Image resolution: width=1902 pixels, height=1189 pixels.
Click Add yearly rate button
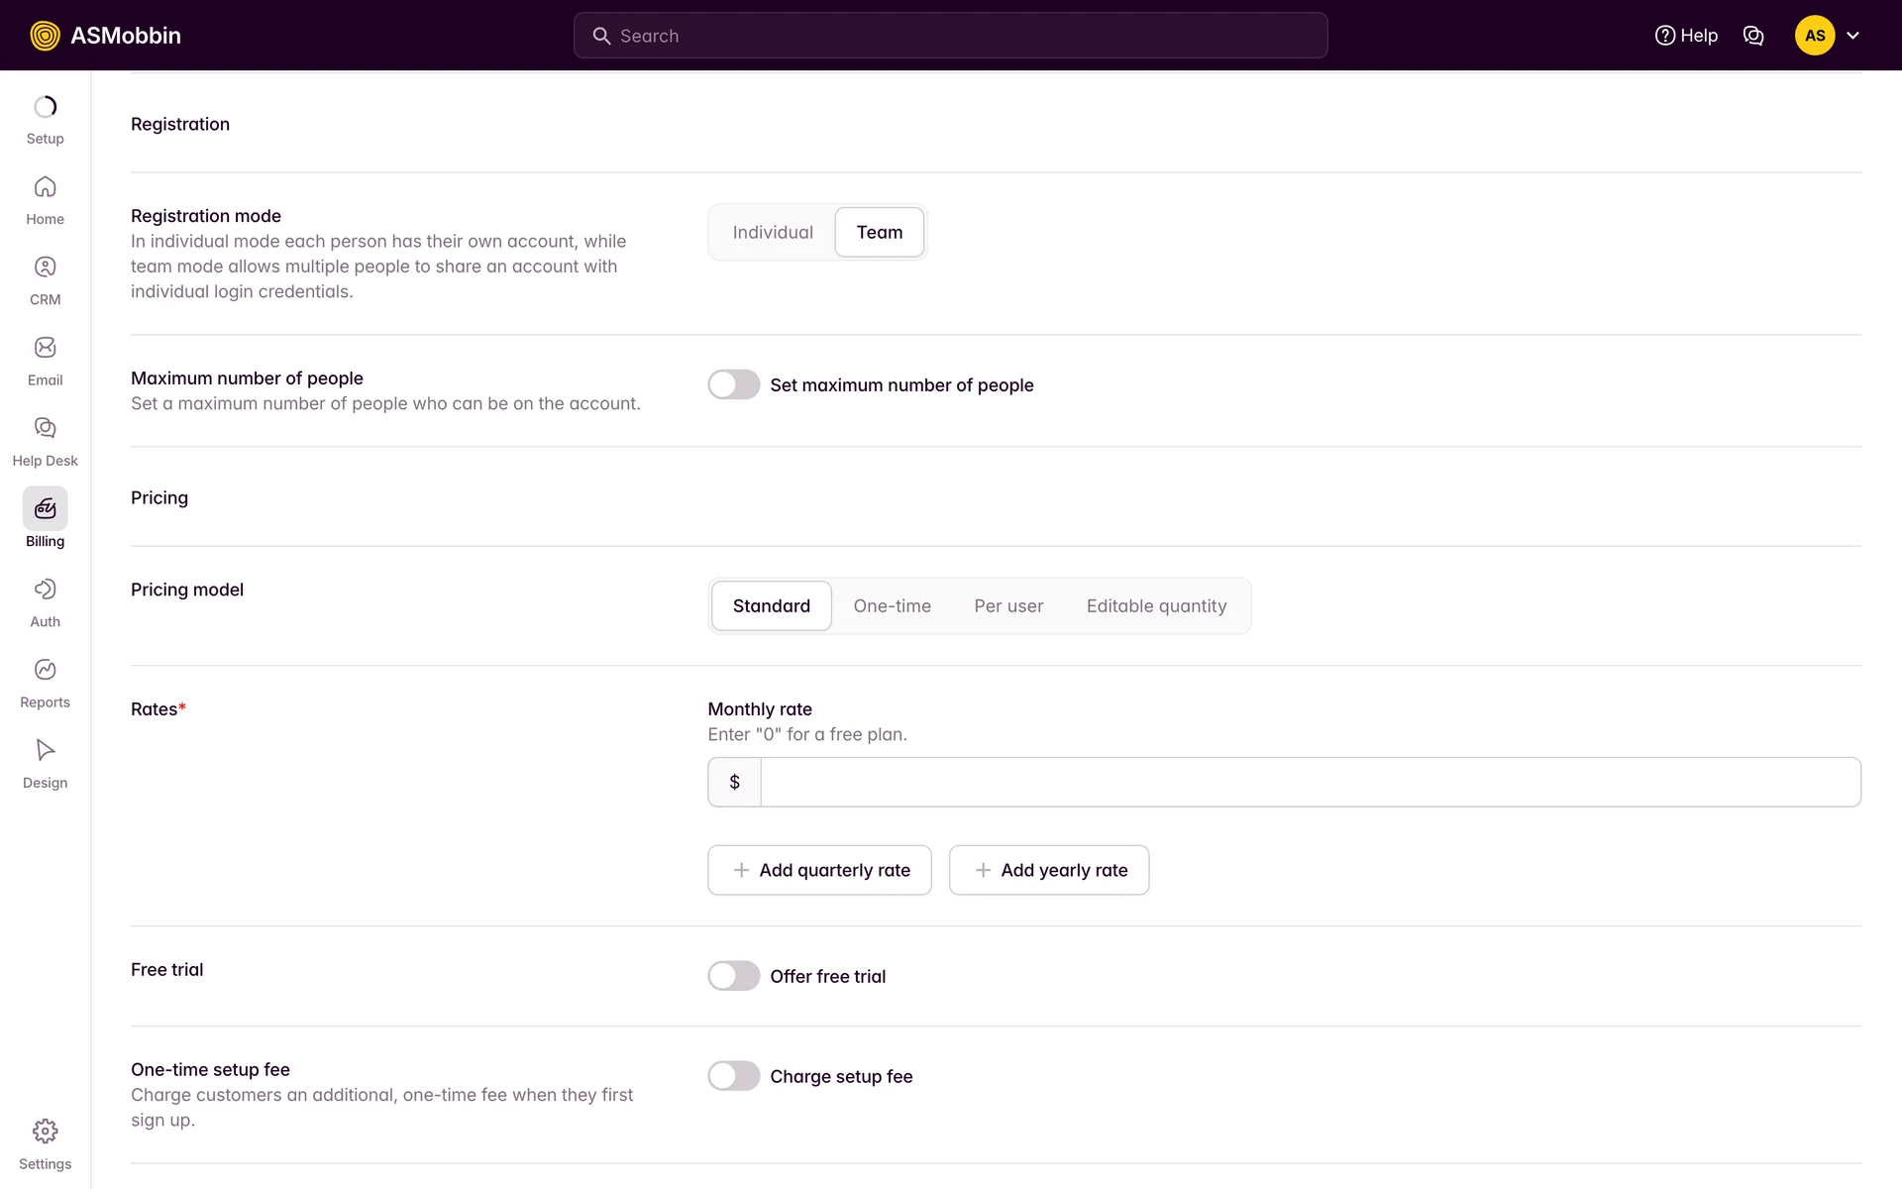(x=1049, y=870)
